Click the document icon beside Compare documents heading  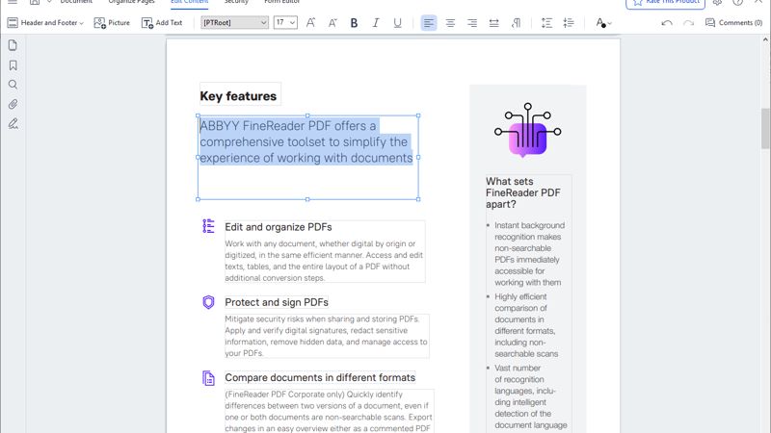pyautogui.click(x=208, y=378)
